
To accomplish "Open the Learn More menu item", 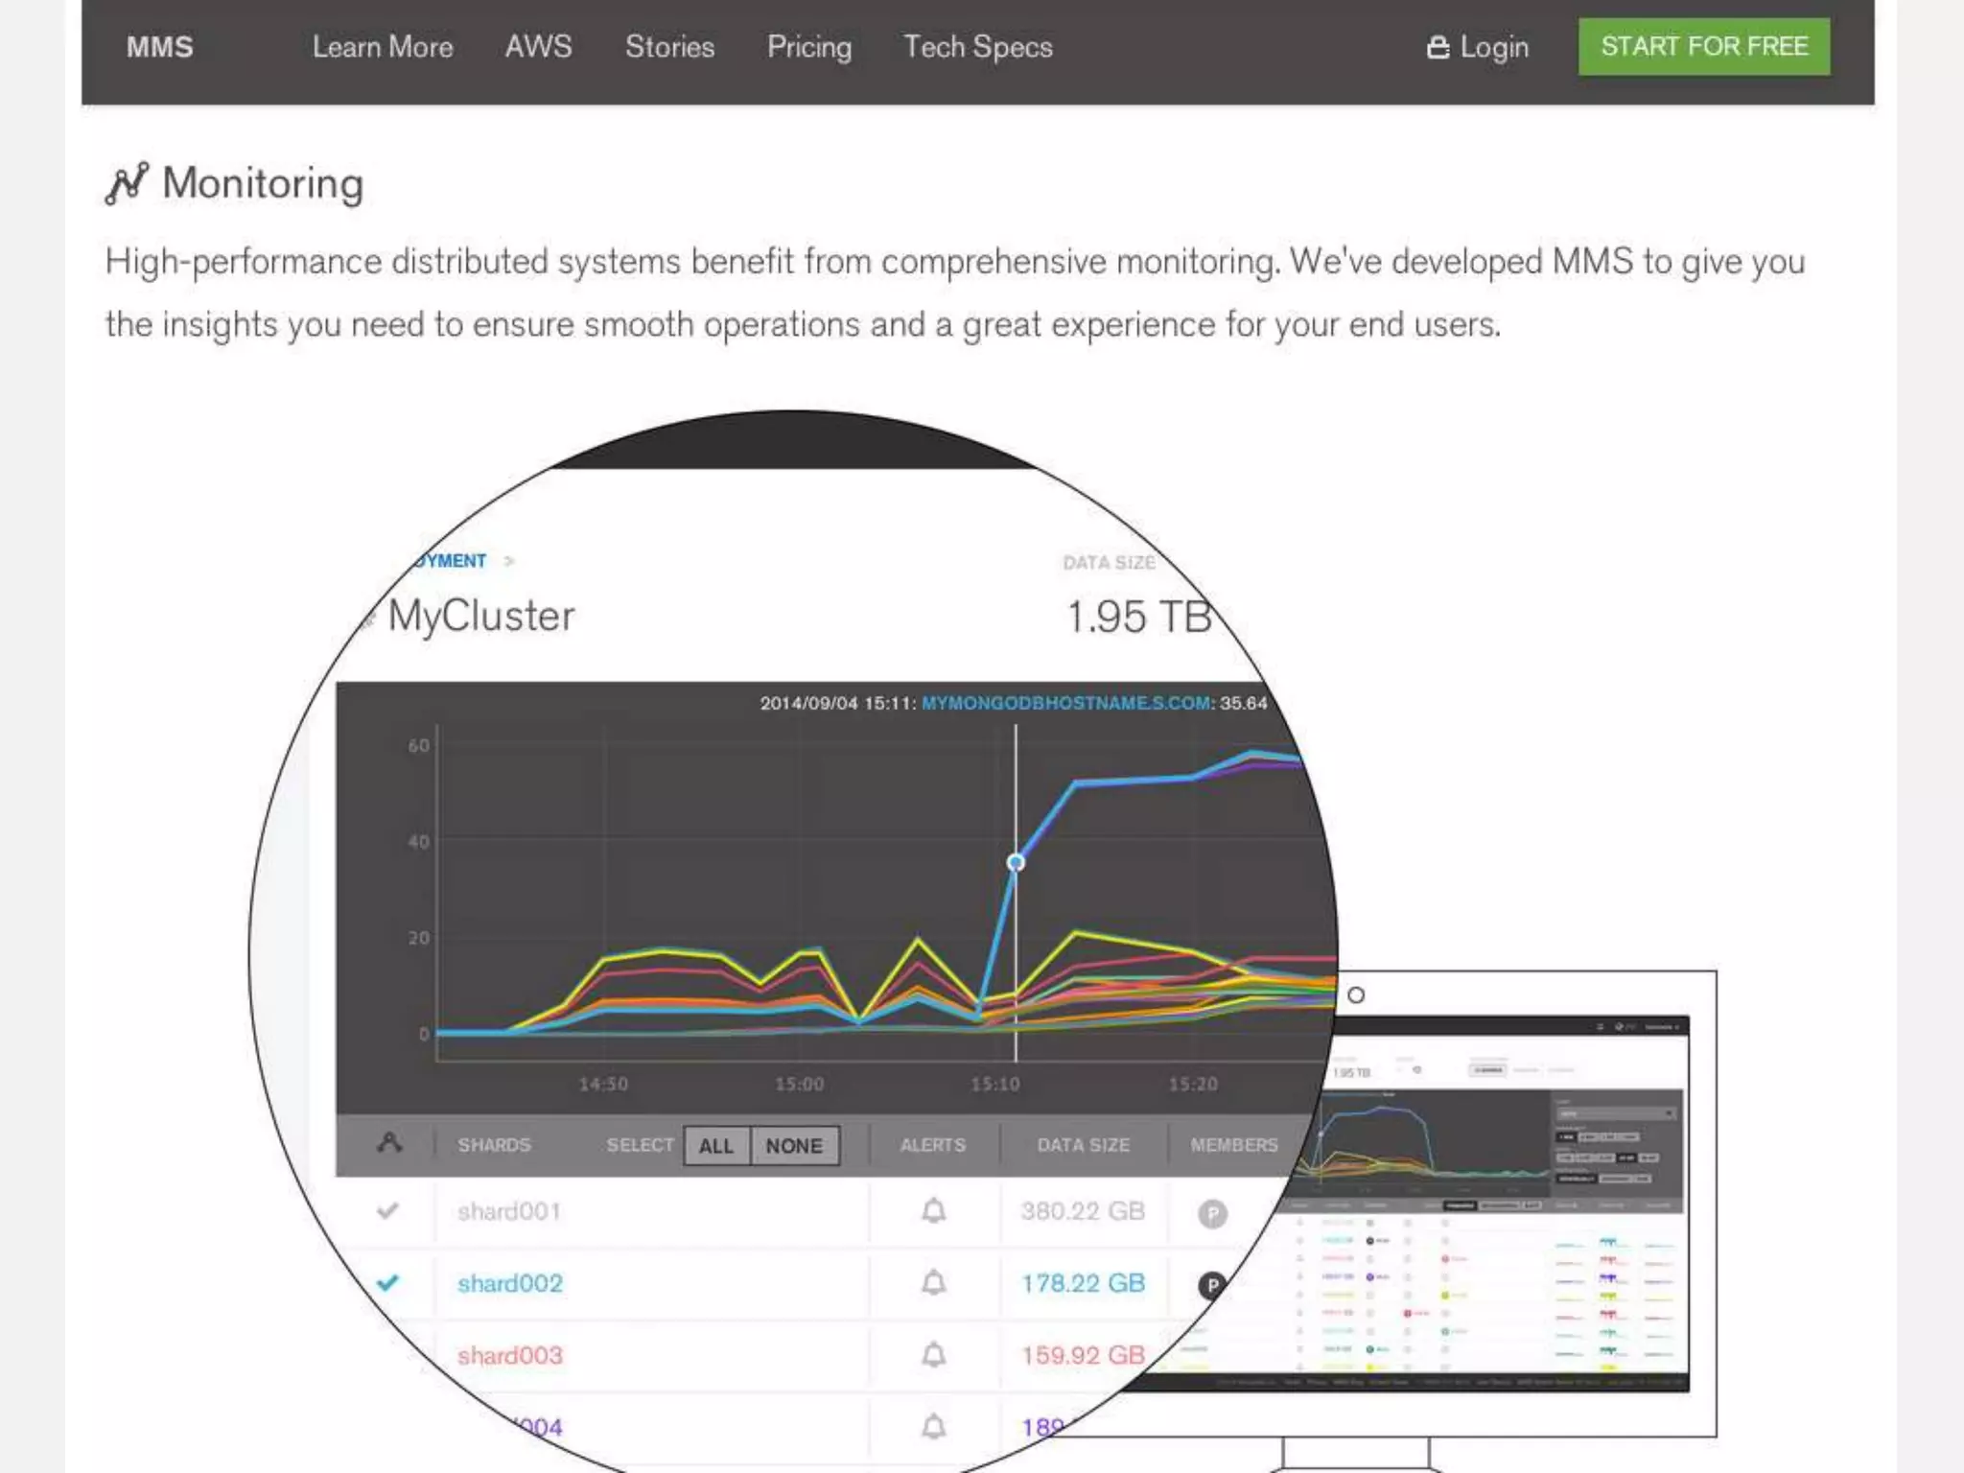I will point(383,47).
